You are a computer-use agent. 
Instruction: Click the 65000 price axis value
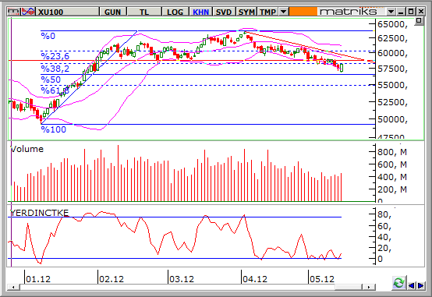click(x=392, y=24)
